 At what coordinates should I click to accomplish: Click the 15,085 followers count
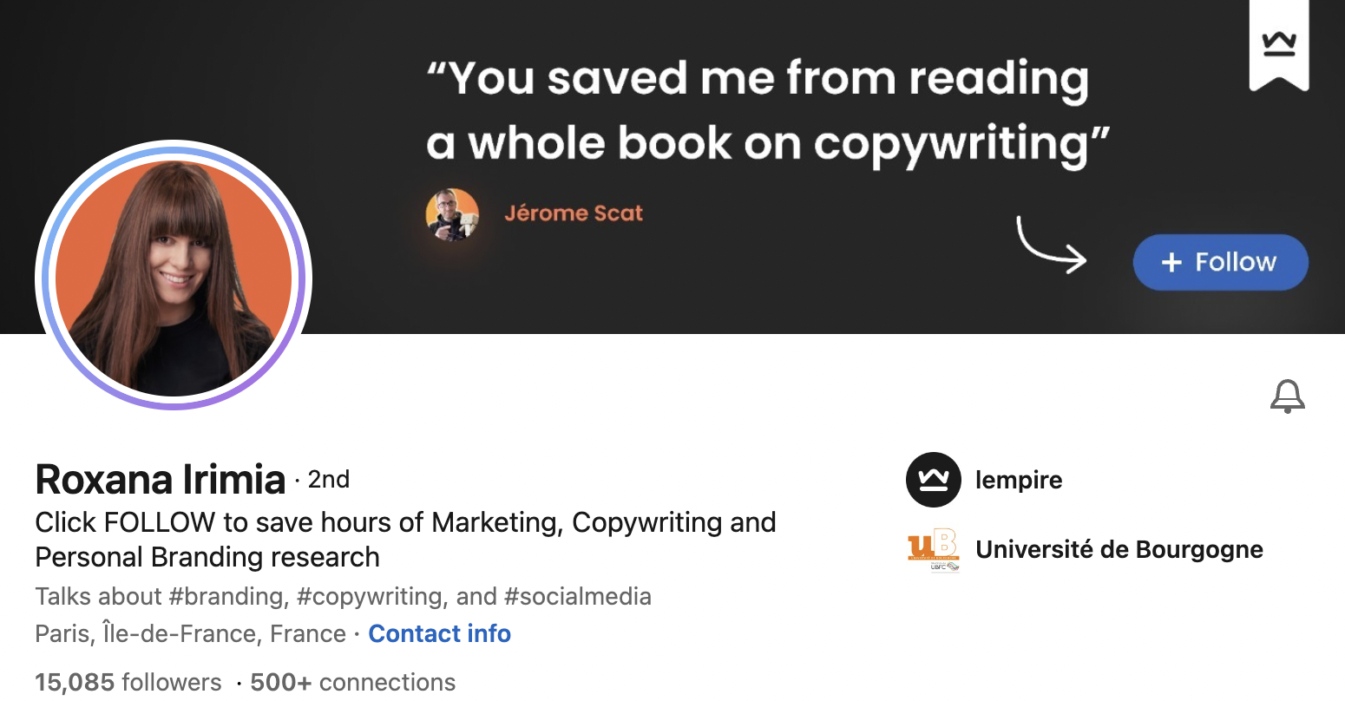click(x=128, y=682)
